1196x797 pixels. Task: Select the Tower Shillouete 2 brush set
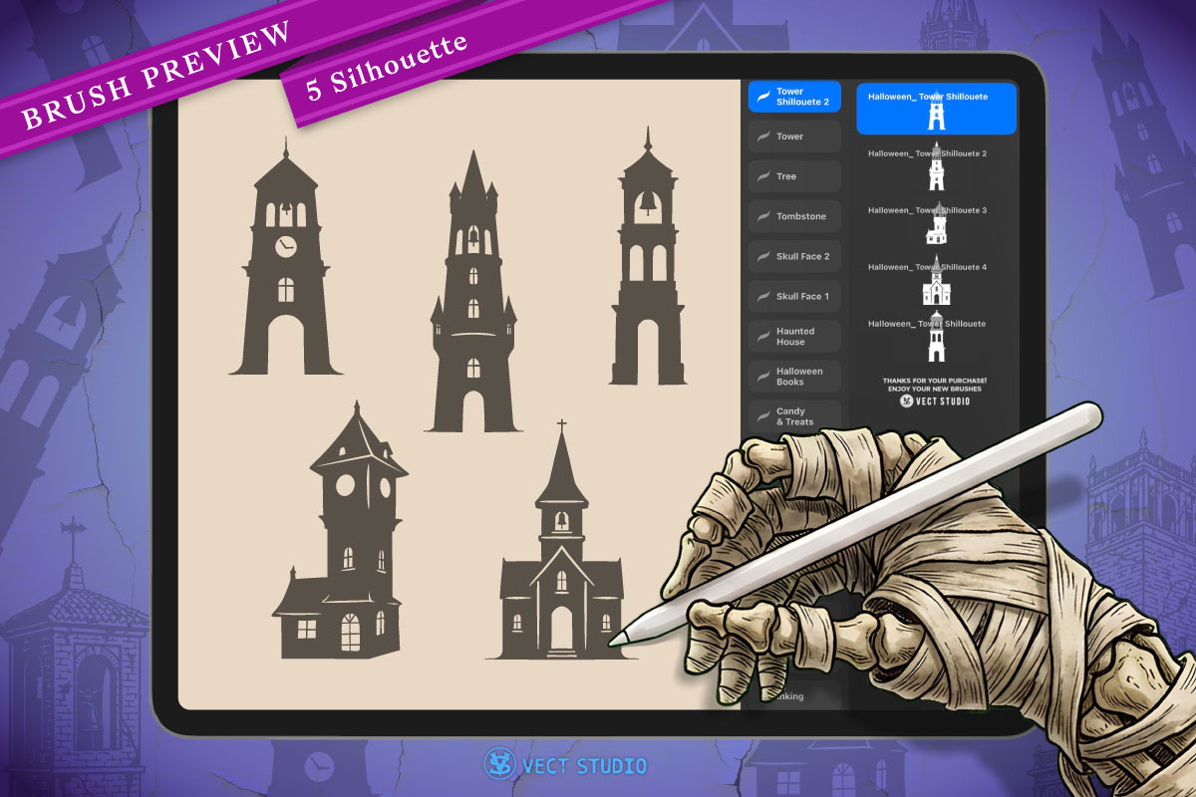click(794, 97)
